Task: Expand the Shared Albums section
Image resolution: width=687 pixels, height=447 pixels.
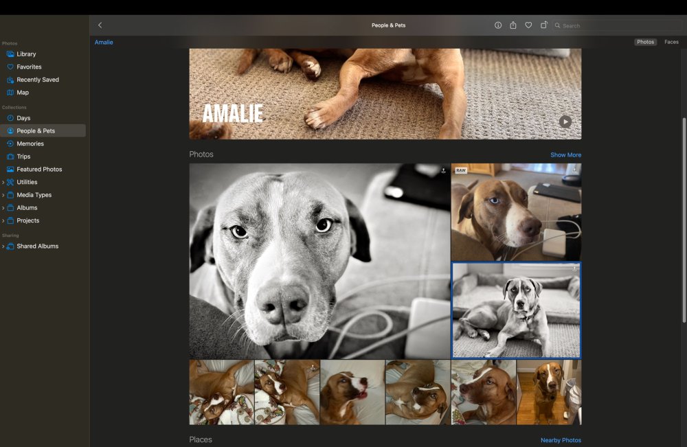Action: [3, 247]
